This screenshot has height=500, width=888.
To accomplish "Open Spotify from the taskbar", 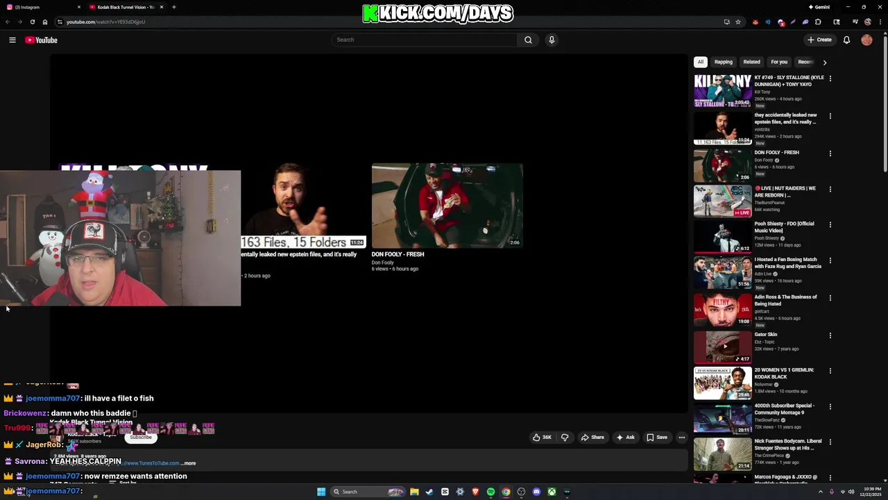I will tap(490, 492).
